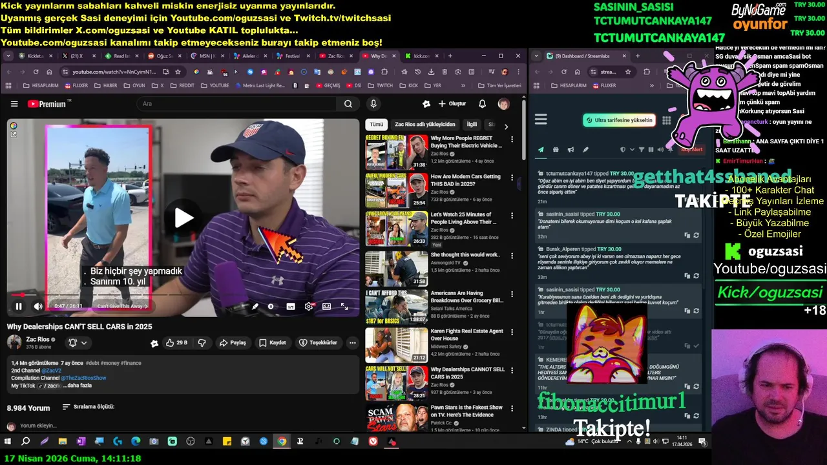
Task: Switch the player to theater mode
Action: [327, 307]
